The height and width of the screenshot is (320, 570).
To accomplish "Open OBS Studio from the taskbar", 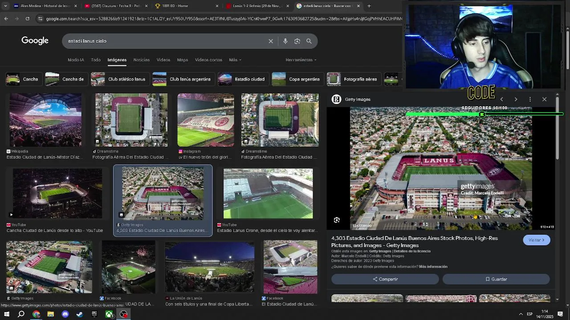I will (124, 314).
